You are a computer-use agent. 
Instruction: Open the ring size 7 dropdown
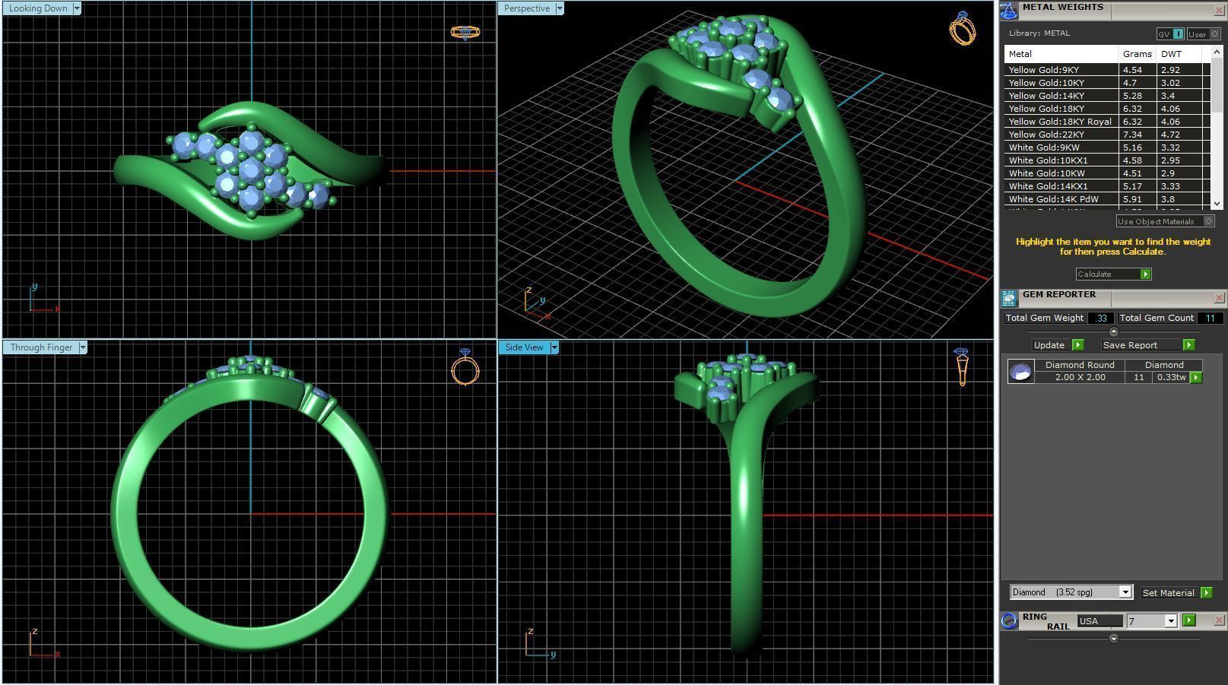[x=1171, y=621]
